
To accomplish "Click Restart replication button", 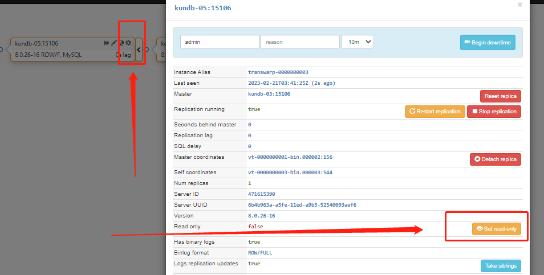I will (435, 112).
